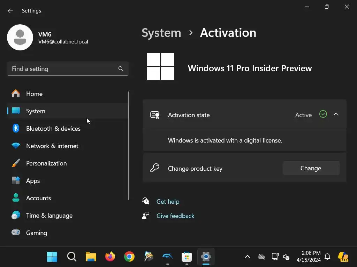
Task: Click the sidebar navigation scrollbar
Action: [128, 146]
